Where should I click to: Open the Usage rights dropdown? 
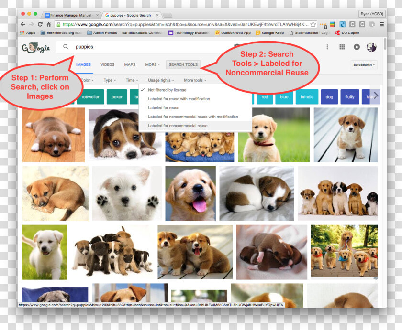[x=161, y=80]
